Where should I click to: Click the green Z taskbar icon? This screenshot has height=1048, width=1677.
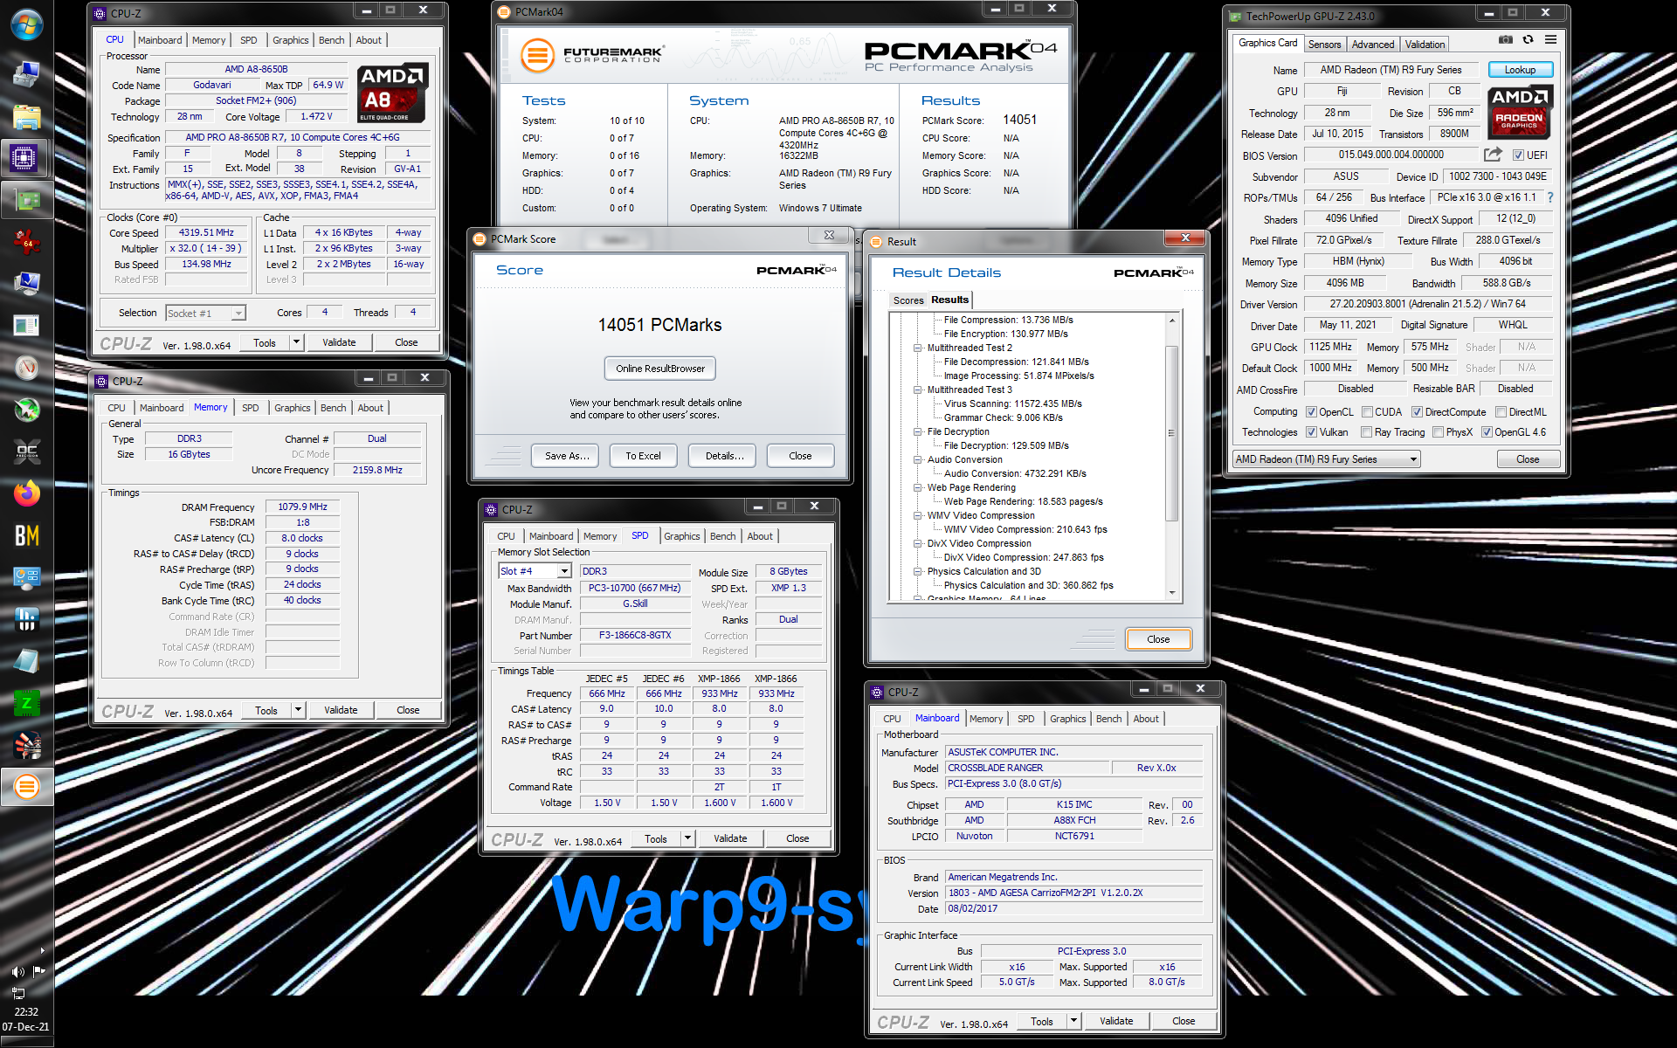click(26, 704)
